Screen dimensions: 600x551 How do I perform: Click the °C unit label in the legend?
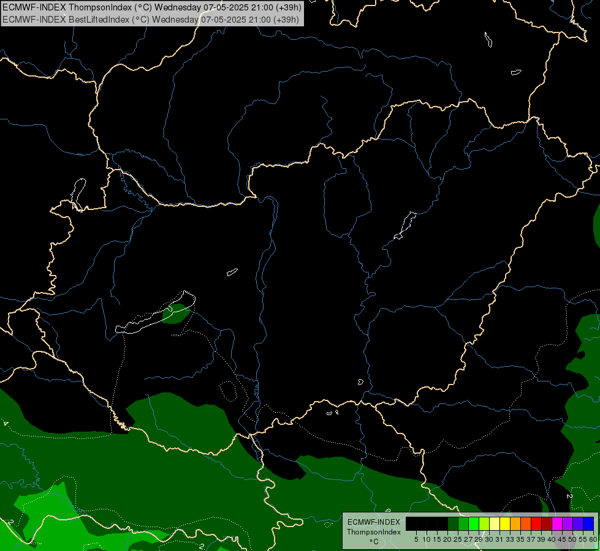tap(374, 541)
